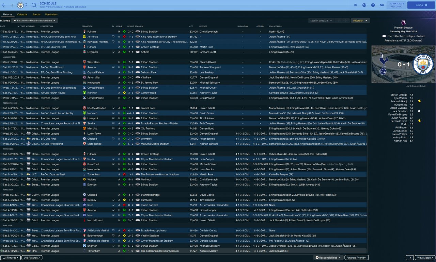Image resolution: width=436 pixels, height=262 pixels.
Task: Click the Sheffield United club badge
Action: [84, 108]
